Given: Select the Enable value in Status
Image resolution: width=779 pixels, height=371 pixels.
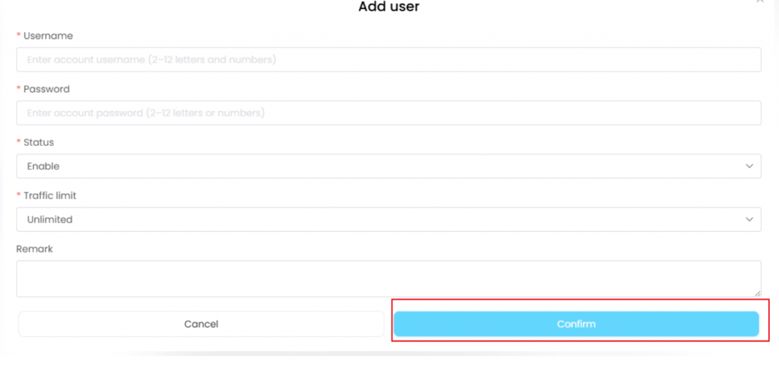Looking at the screenshot, I should coord(43,166).
